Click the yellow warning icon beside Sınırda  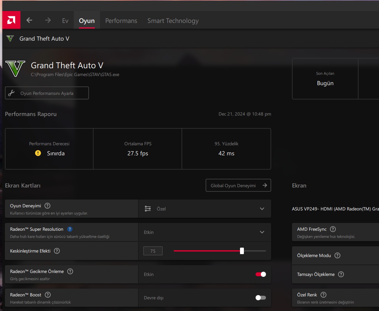pyautogui.click(x=38, y=153)
